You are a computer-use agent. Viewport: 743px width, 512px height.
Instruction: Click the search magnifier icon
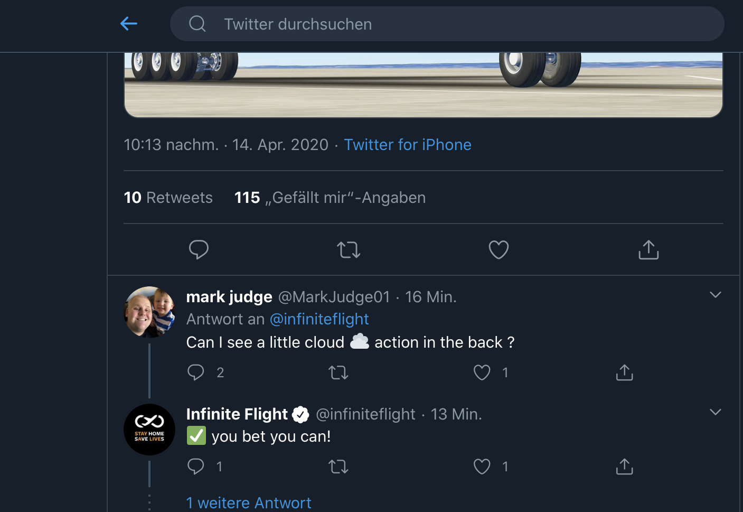[197, 24]
